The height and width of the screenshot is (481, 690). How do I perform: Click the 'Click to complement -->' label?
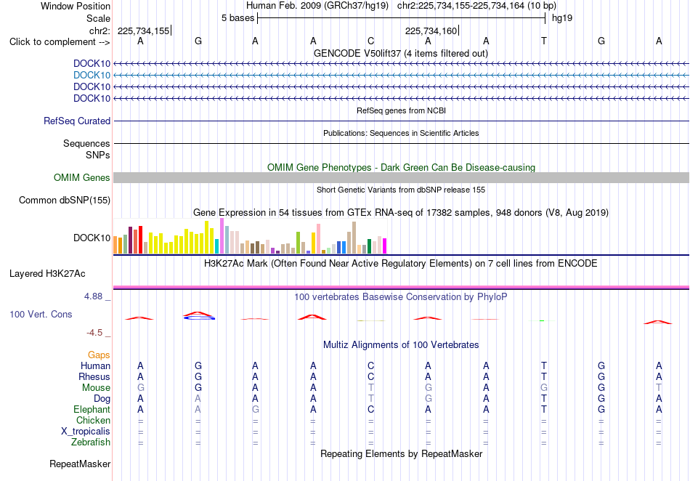point(60,42)
